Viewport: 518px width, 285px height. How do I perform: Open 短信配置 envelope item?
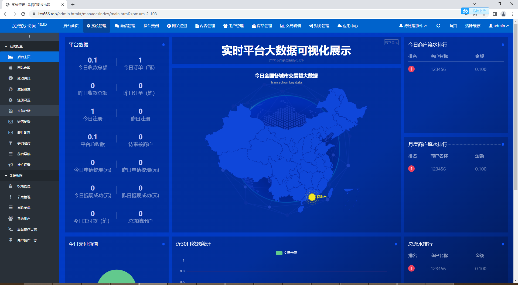point(24,122)
